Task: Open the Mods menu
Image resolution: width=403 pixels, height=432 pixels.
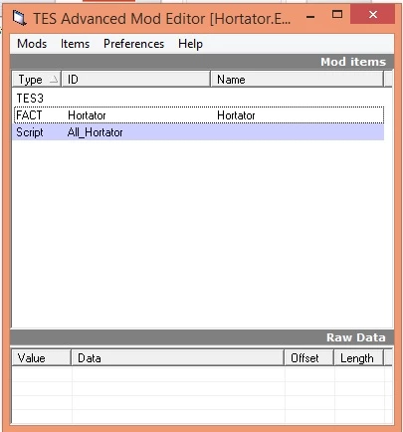Action: point(32,44)
